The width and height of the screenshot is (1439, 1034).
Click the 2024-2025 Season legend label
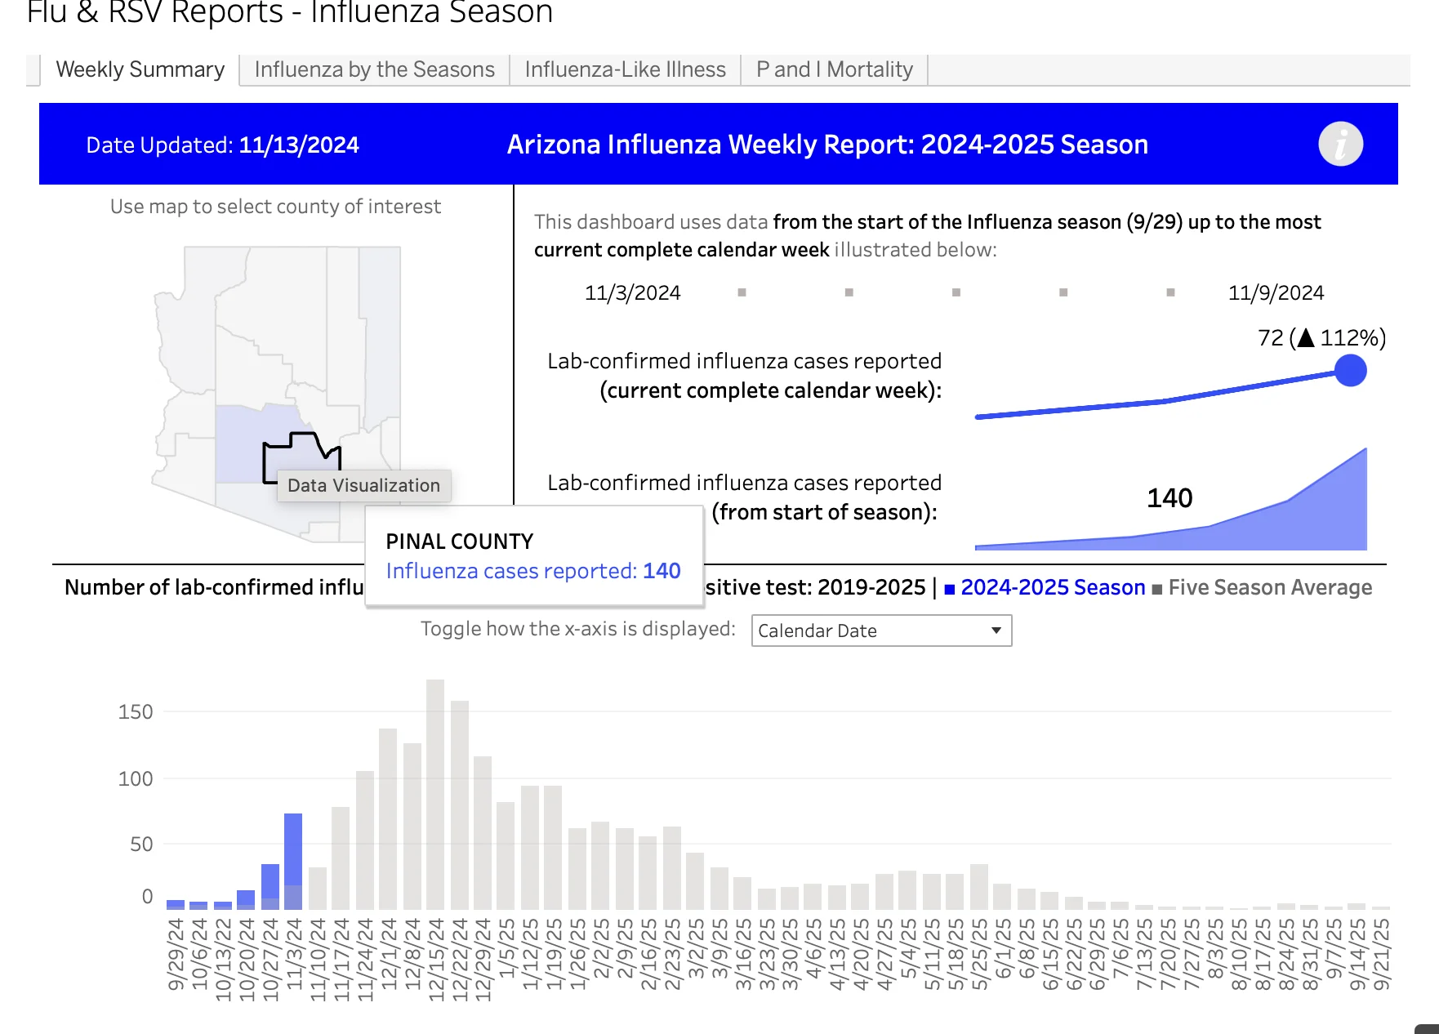1053,587
